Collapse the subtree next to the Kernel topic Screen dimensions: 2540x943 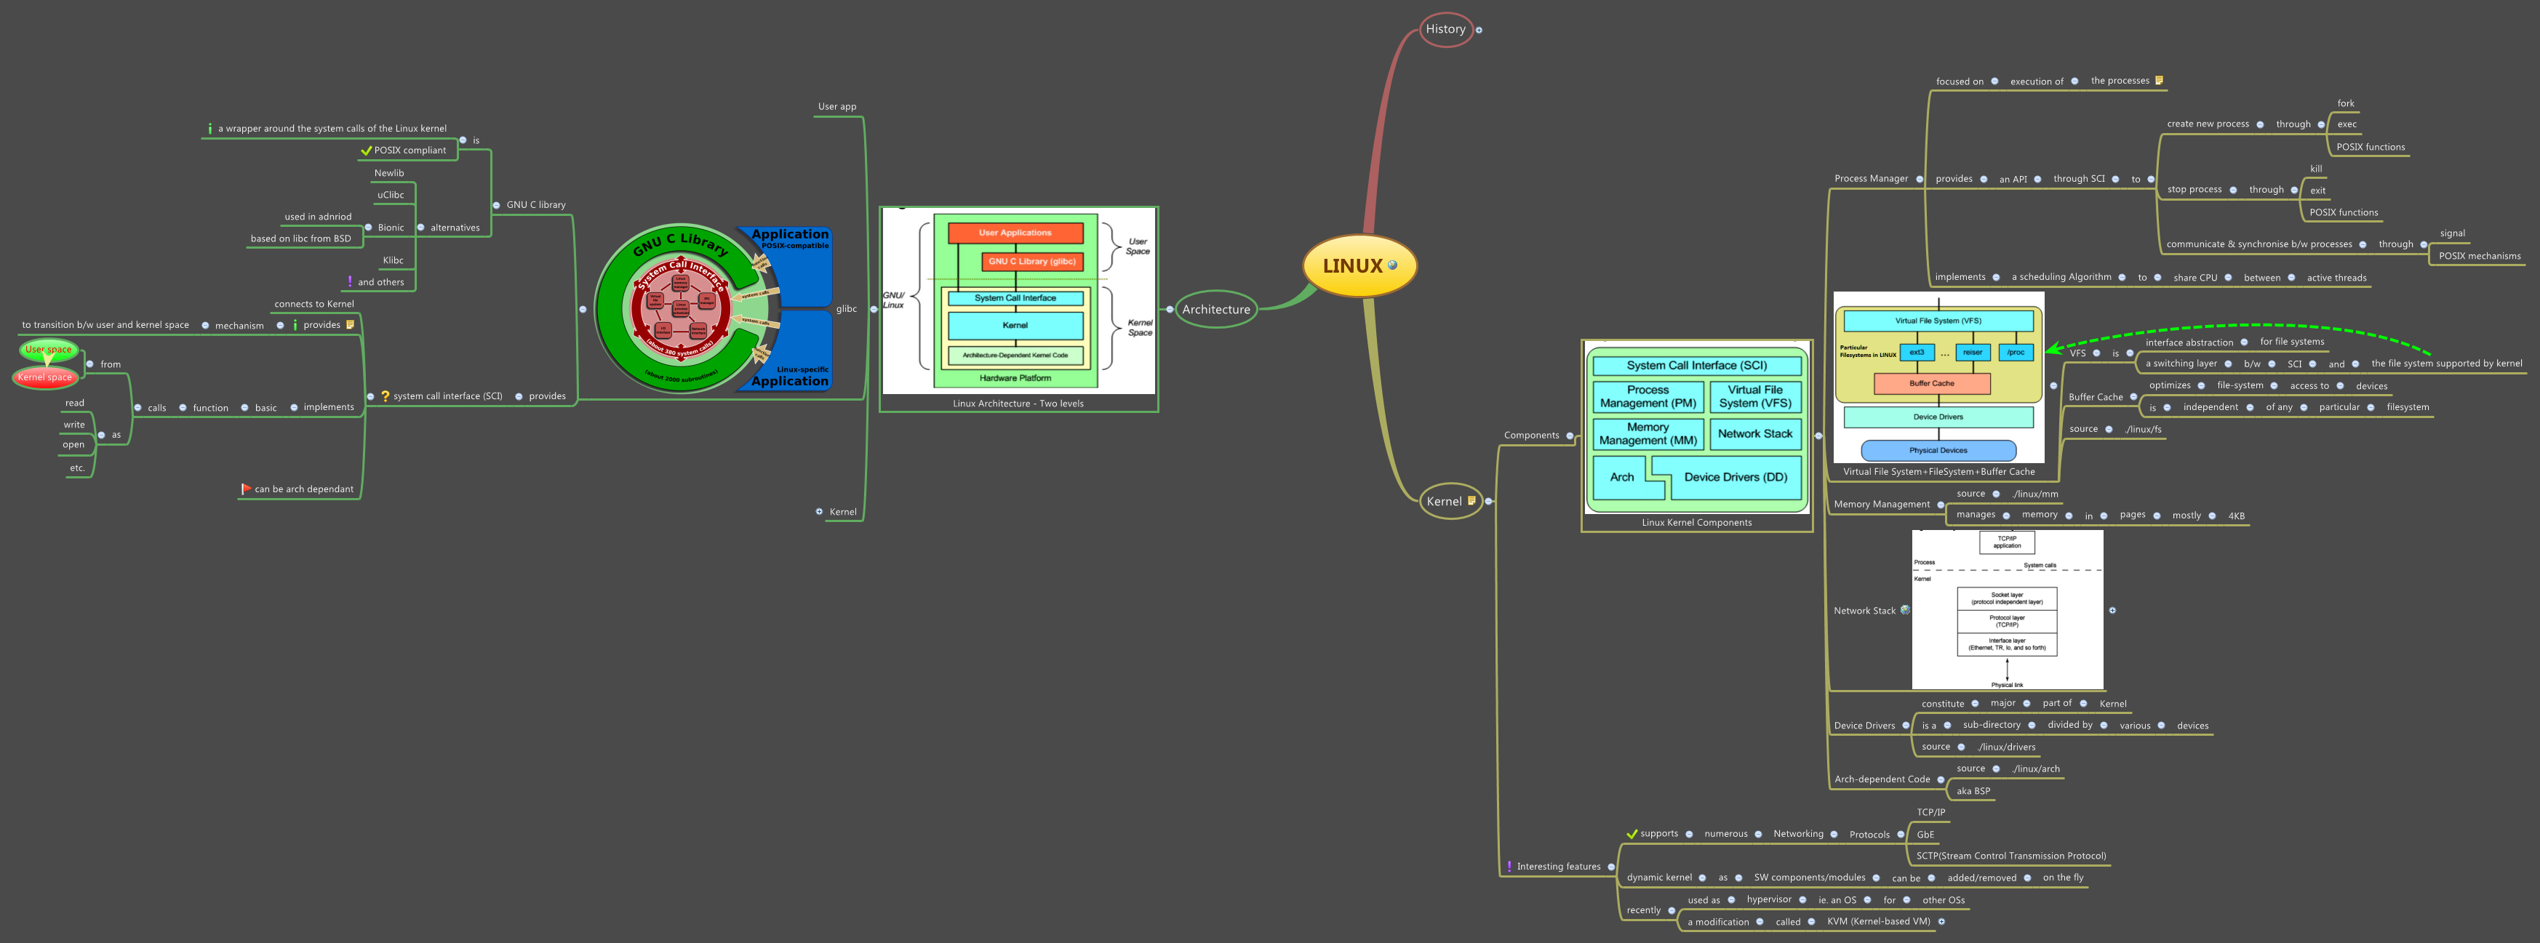[1488, 500]
